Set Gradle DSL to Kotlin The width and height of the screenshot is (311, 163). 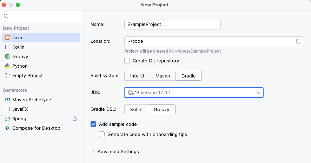pyautogui.click(x=136, y=109)
